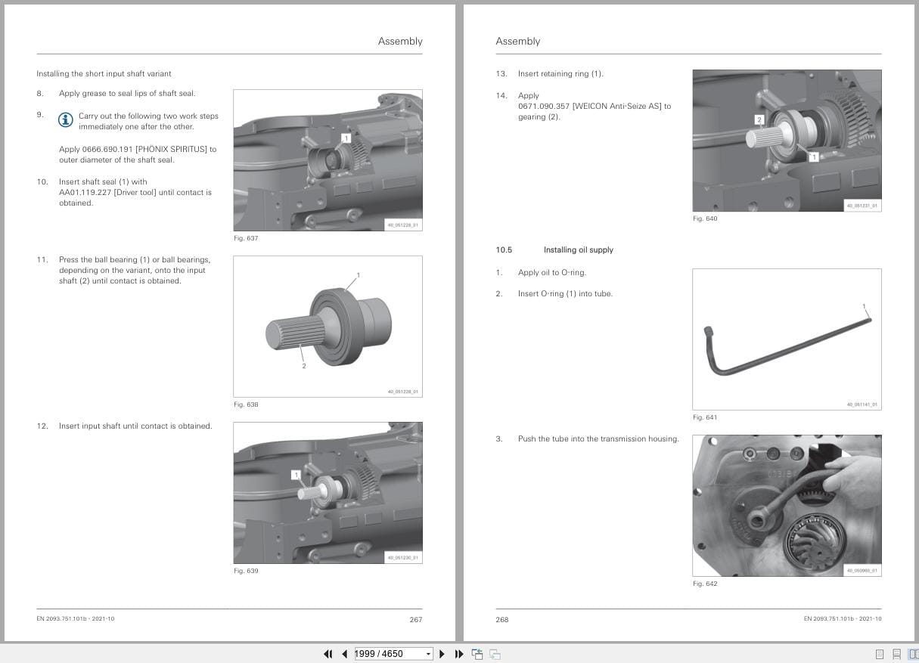Click Fig. 637 shaft seal illustration
Viewport: 919px width, 663px height.
tap(328, 160)
